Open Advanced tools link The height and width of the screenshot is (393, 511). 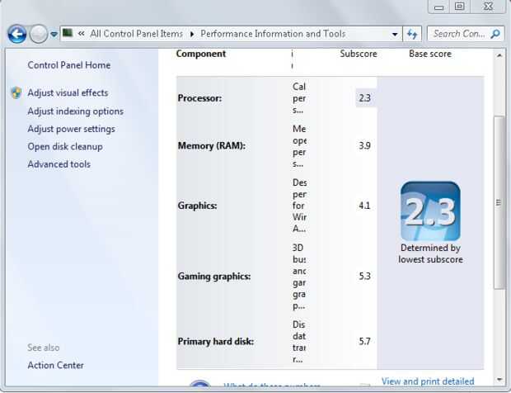pos(59,164)
